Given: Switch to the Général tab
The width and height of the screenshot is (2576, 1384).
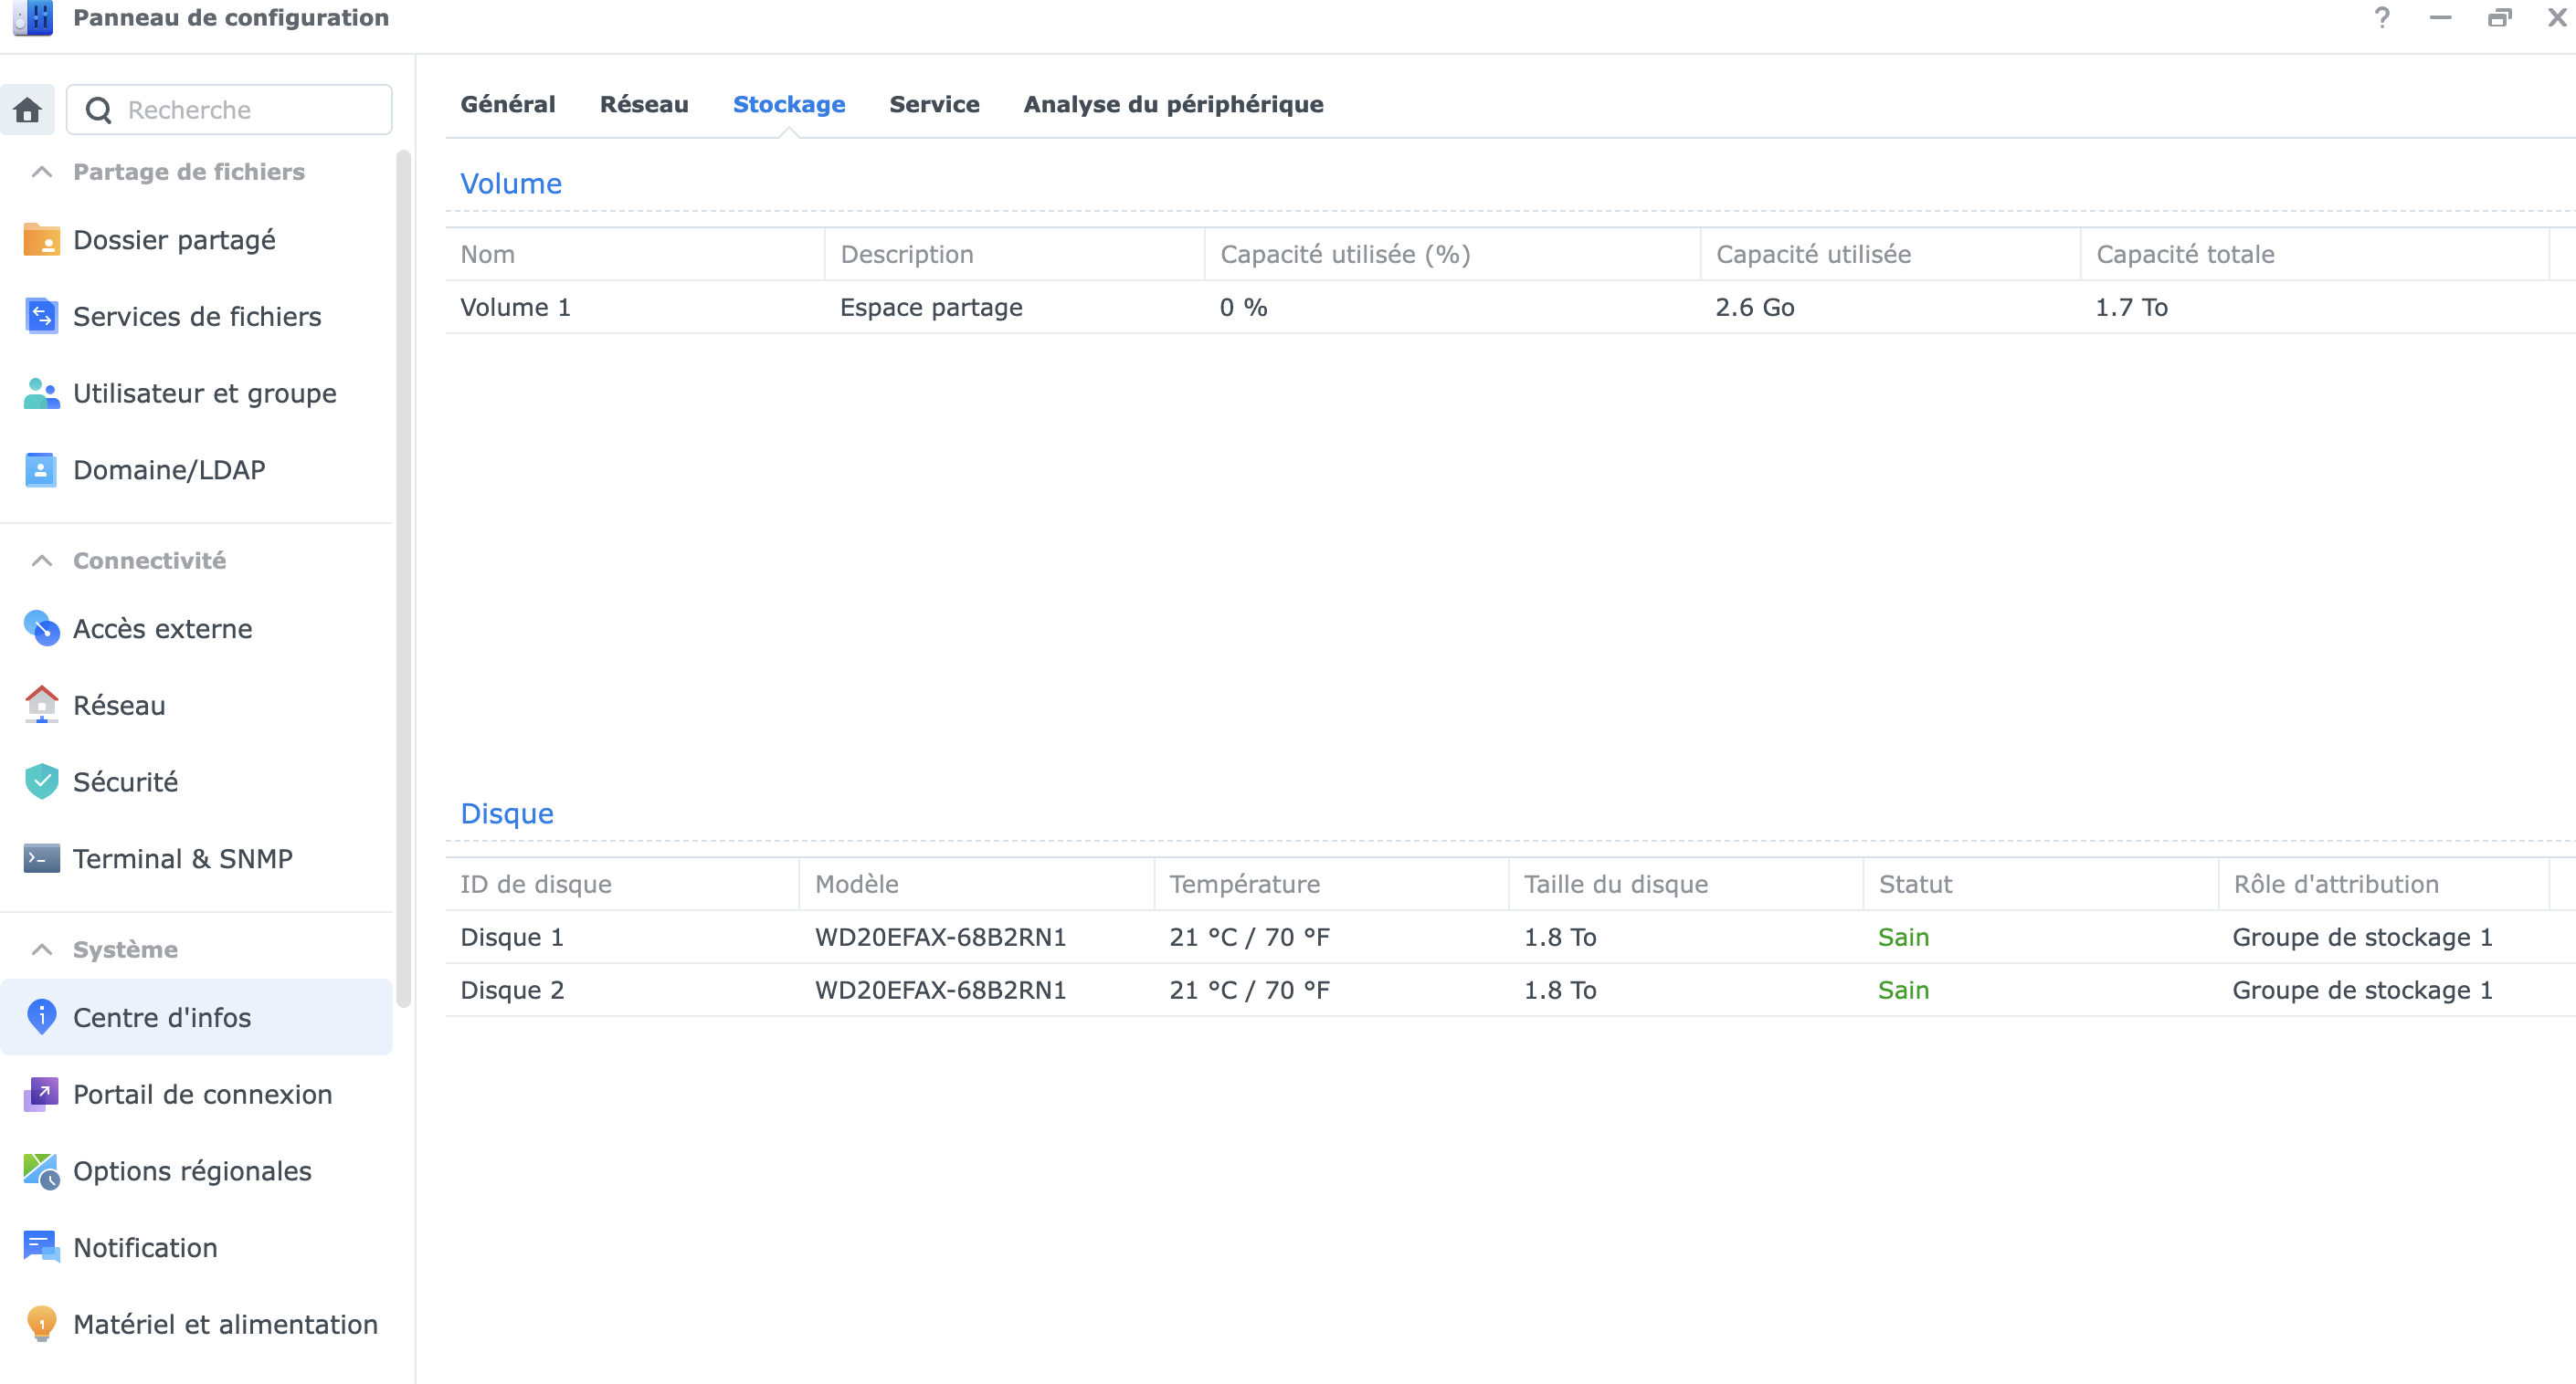Looking at the screenshot, I should 507,104.
